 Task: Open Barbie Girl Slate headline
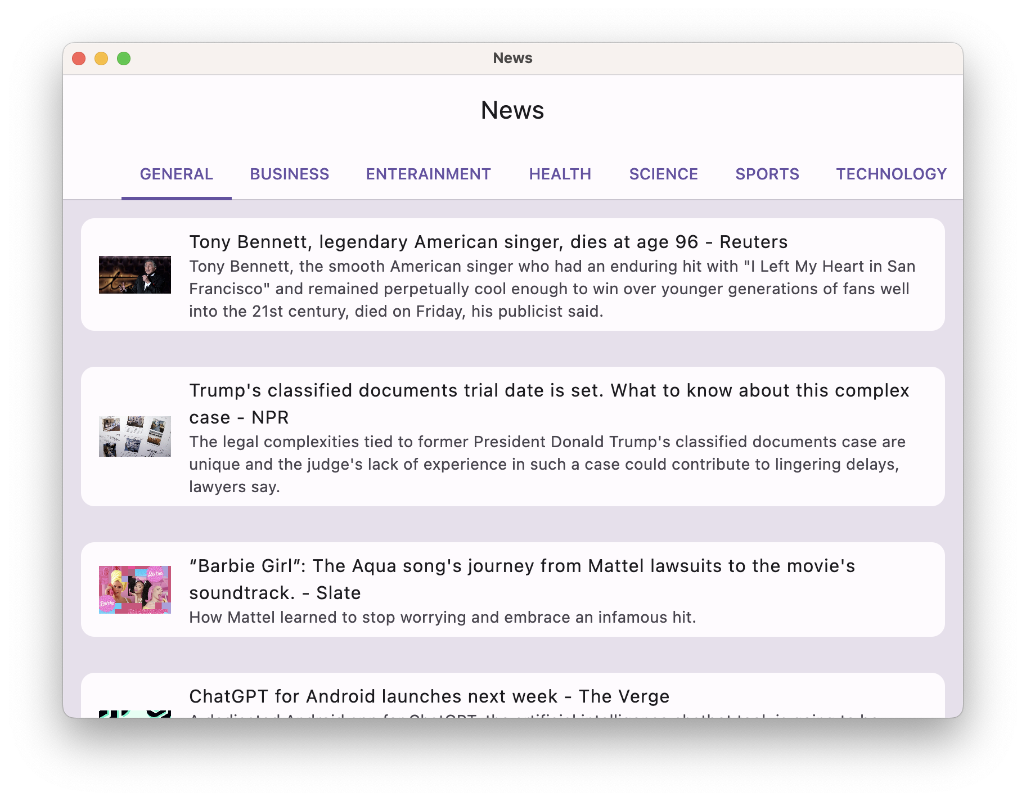522,579
